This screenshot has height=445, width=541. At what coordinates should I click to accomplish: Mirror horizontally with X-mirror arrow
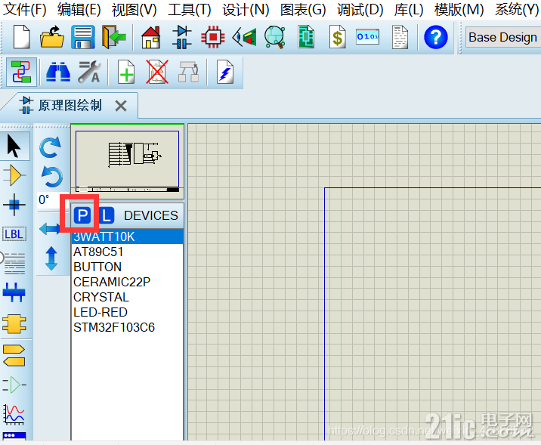(x=50, y=228)
